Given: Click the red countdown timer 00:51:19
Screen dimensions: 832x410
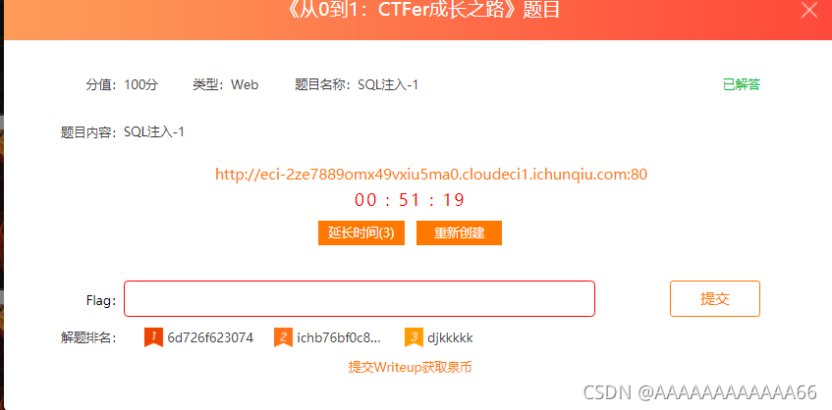Looking at the screenshot, I should (x=409, y=200).
